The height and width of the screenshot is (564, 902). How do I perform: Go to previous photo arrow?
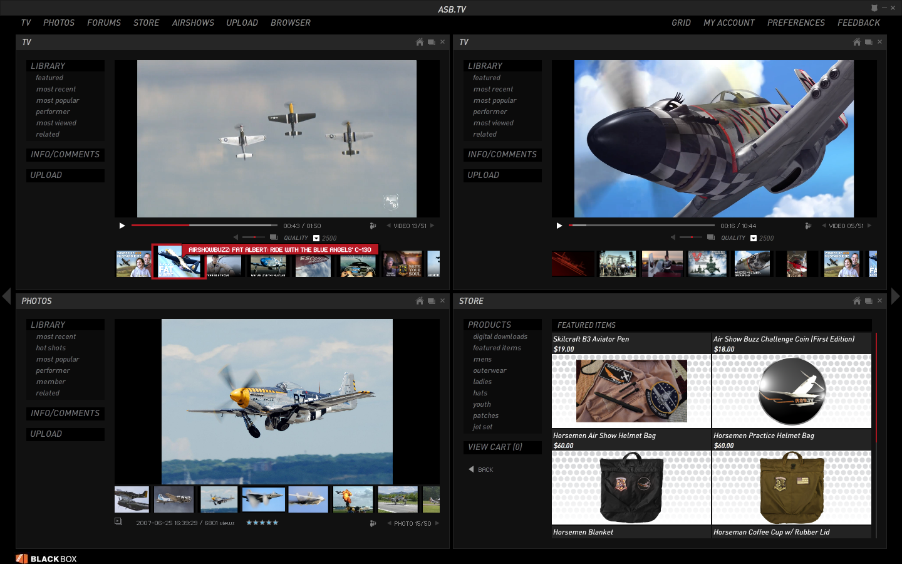[x=389, y=523]
